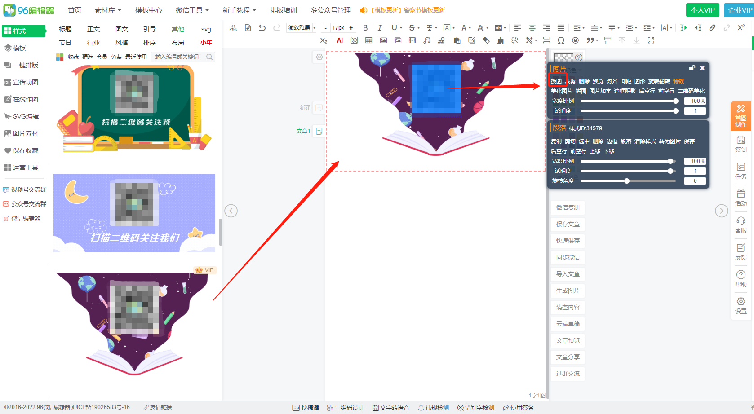Click the undo arrow icon
This screenshot has width=754, height=414.
262,28
